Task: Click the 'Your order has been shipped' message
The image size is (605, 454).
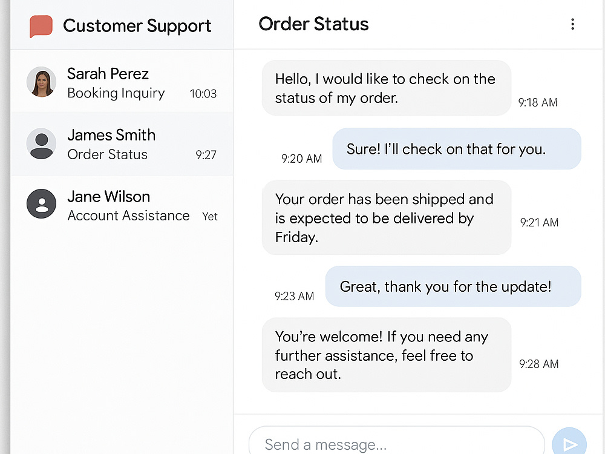Action: (387, 218)
